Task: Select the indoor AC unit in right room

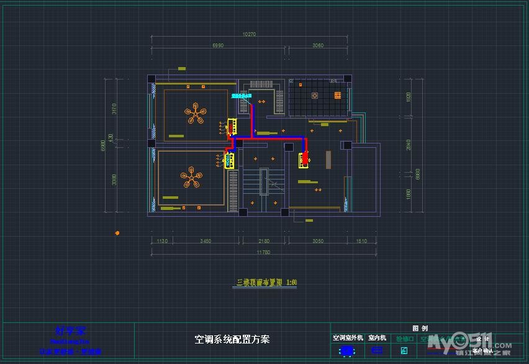Action: [x=304, y=160]
